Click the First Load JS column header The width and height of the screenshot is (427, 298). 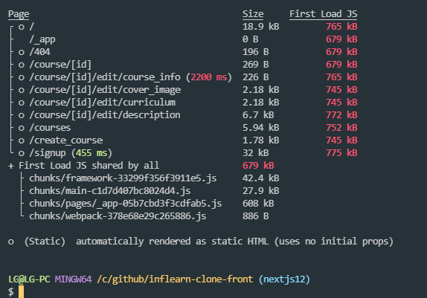point(324,14)
